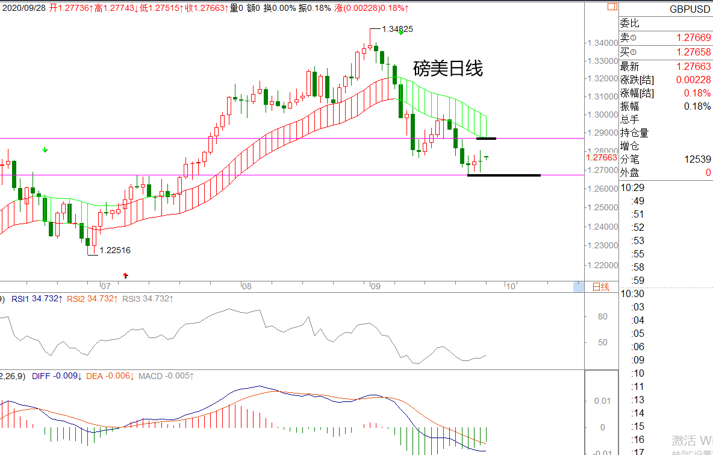Click the 1.34000 price axis label
The image size is (713, 455).
(x=603, y=43)
